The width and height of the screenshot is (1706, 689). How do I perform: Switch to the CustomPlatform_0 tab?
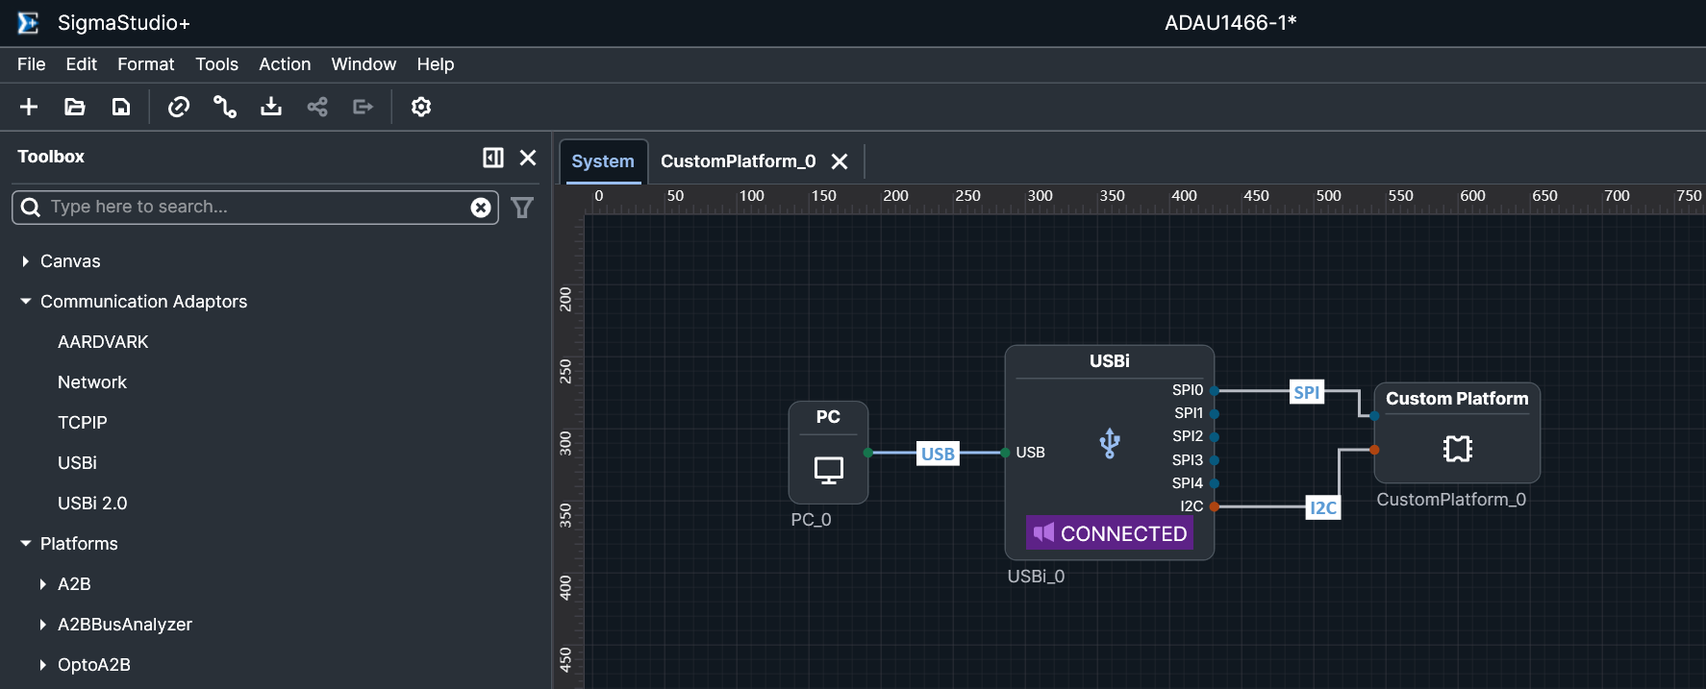[738, 161]
